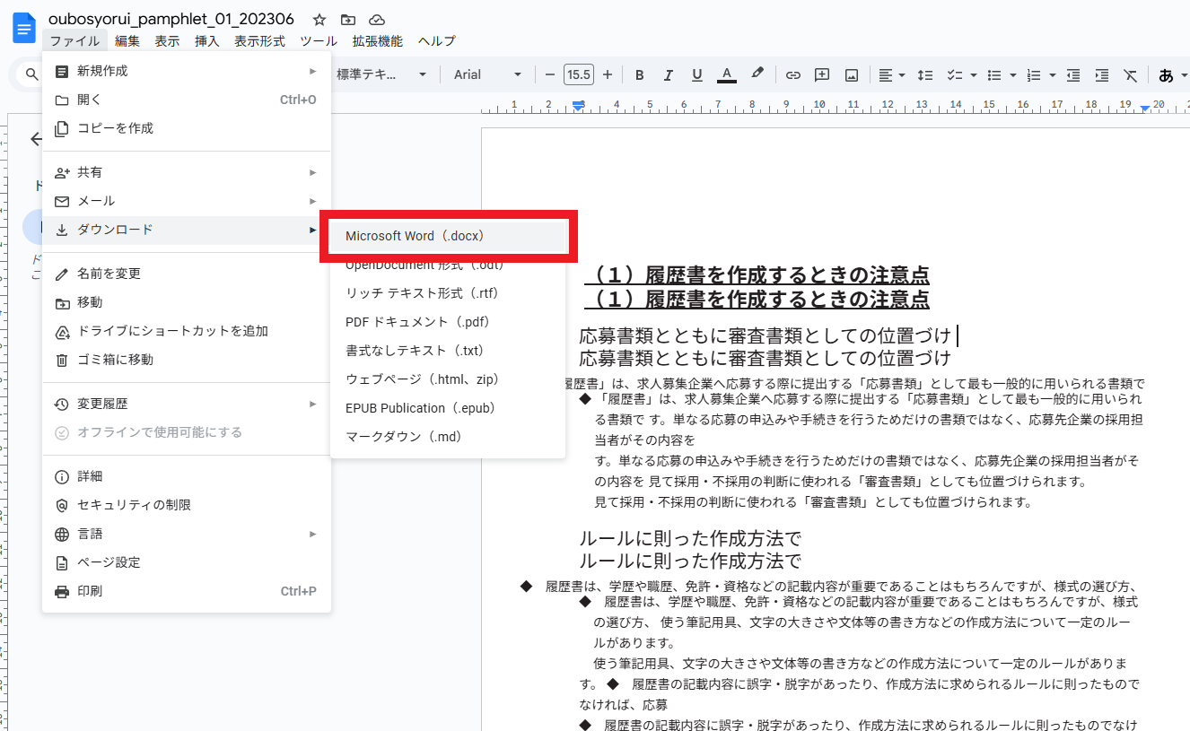Click the search magnifier in toolbar

32,74
